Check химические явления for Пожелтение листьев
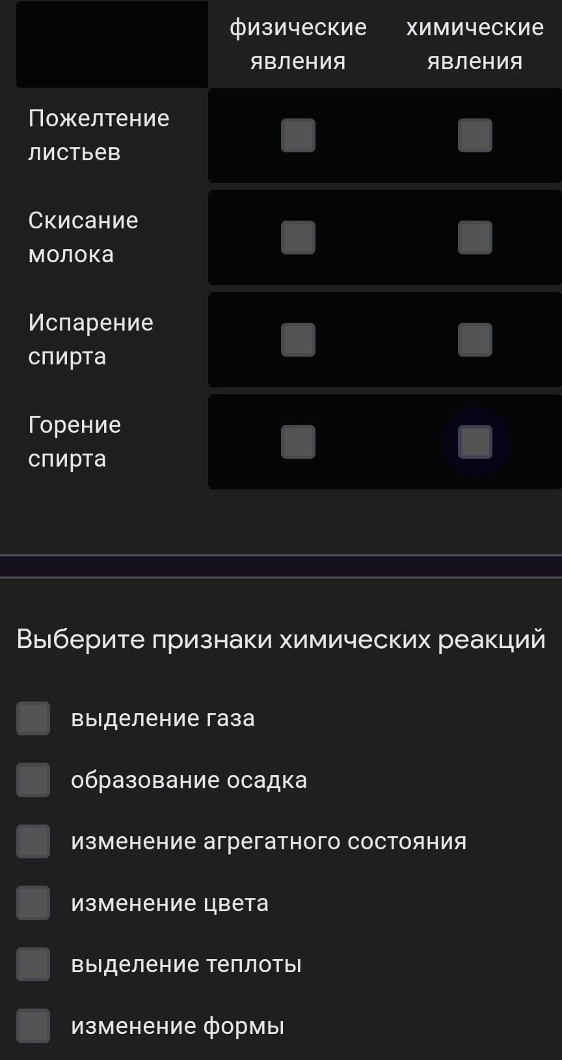This screenshot has width=562, height=1060. click(x=475, y=135)
